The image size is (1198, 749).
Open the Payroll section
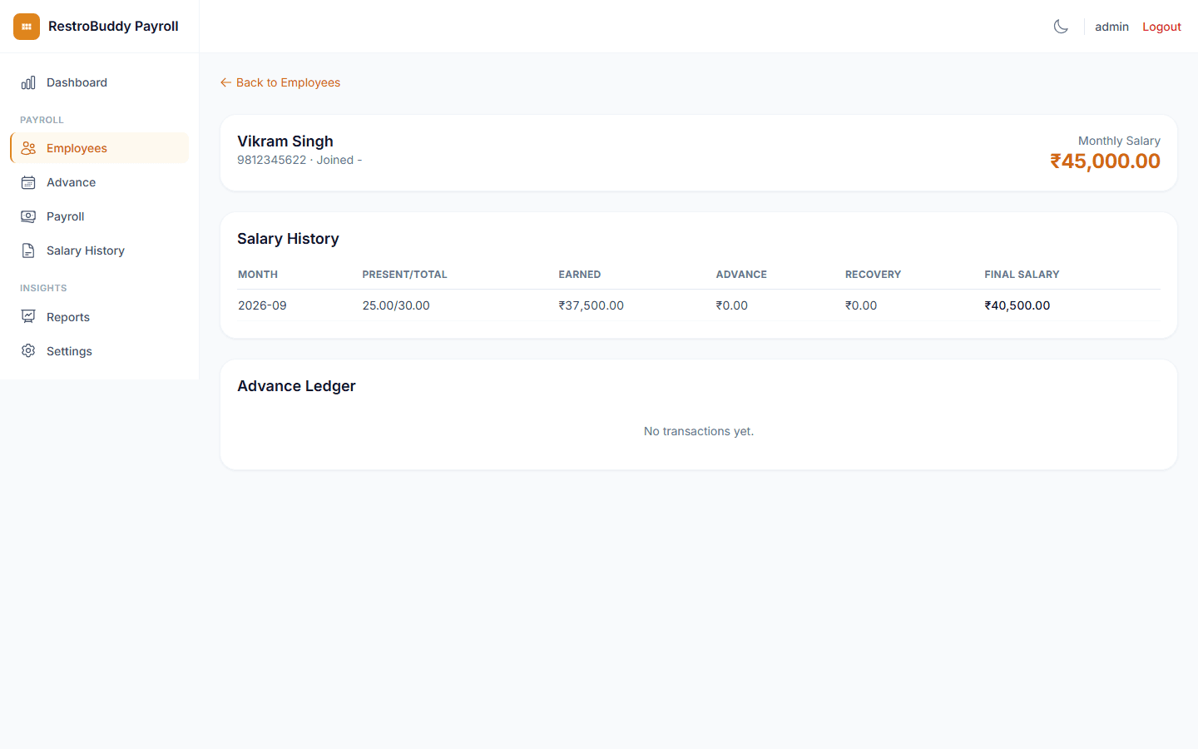click(x=100, y=216)
